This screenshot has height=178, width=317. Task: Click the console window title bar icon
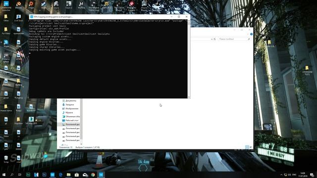[32, 17]
